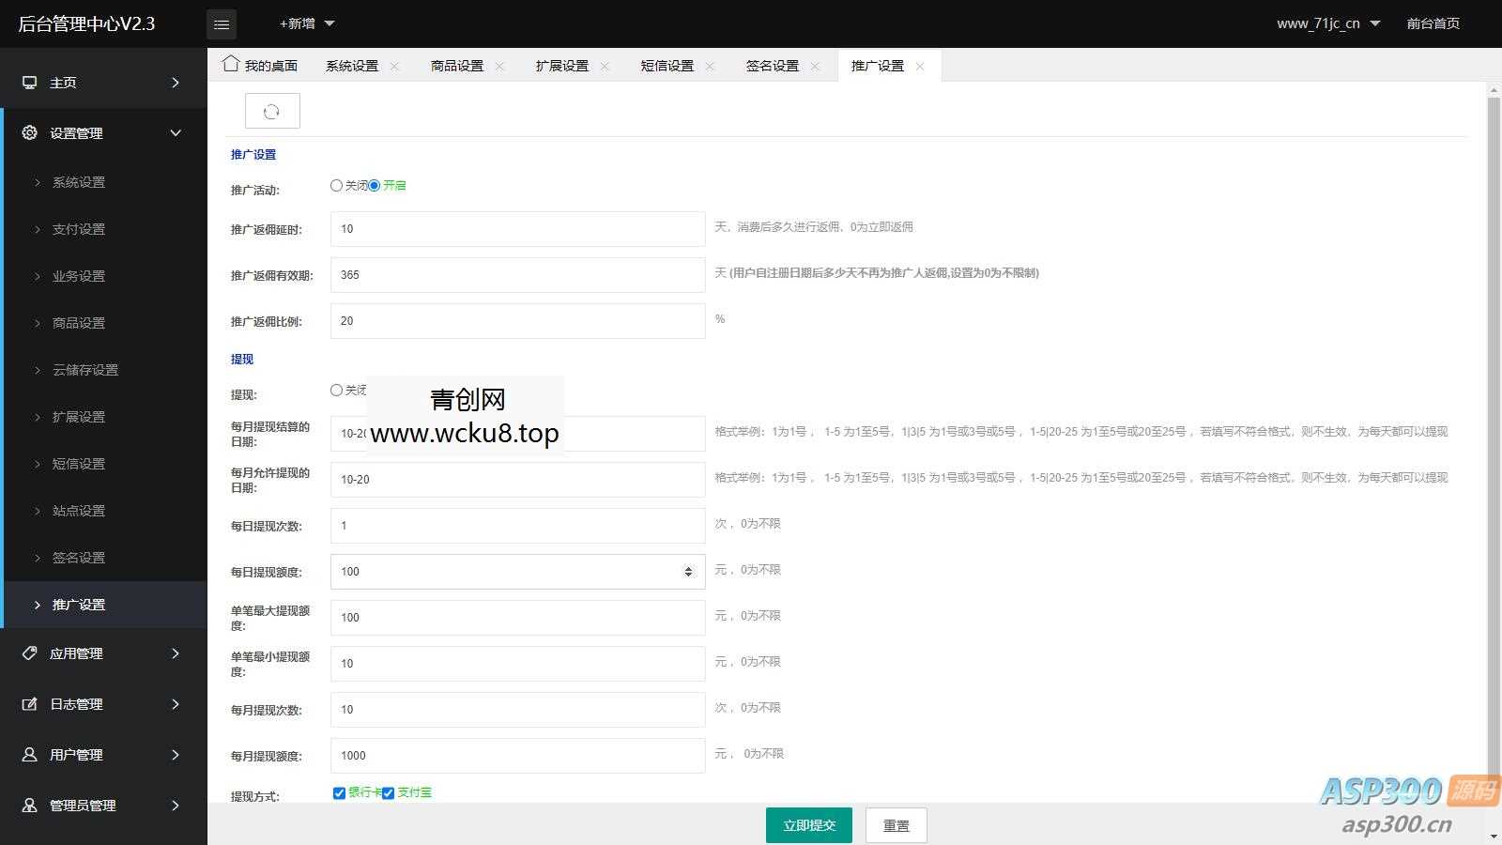The image size is (1502, 845).
Task: Click the 设置管理 gear icon
Action: tap(28, 132)
